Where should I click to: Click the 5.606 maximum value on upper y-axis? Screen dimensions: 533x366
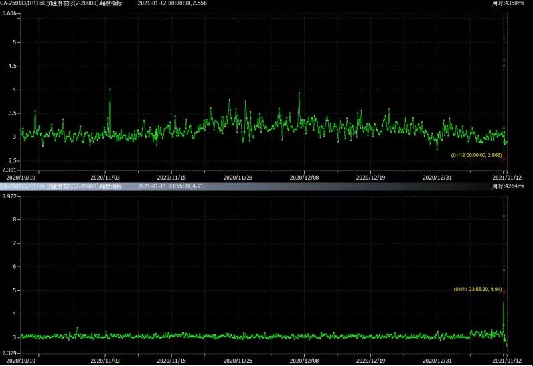pos(9,14)
